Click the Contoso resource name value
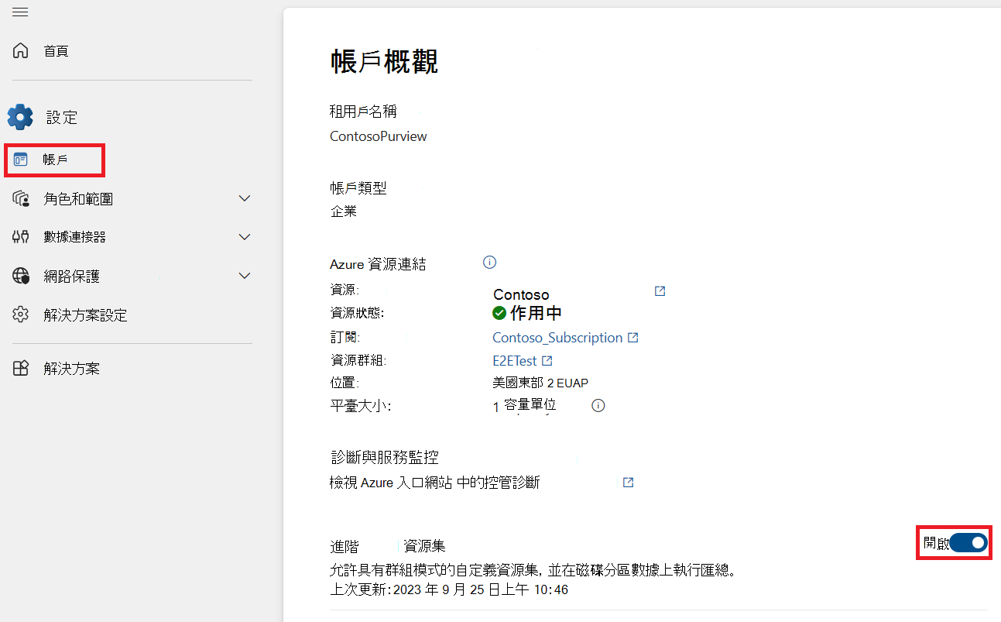 521,294
